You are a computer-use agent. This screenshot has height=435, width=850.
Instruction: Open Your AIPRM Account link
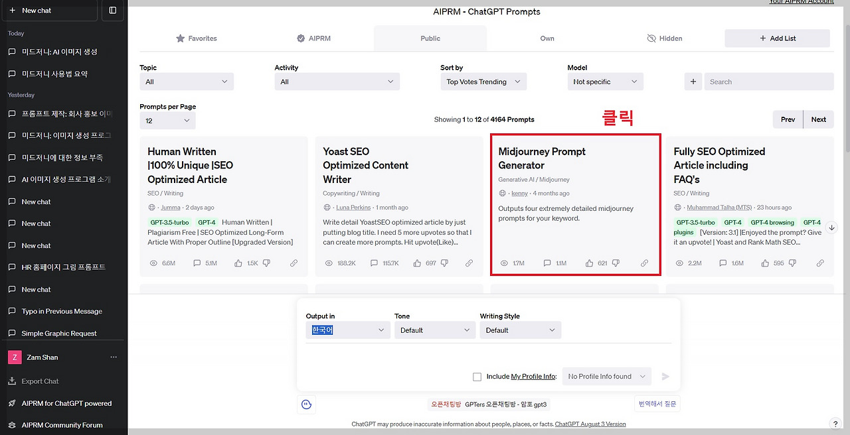tap(802, 2)
